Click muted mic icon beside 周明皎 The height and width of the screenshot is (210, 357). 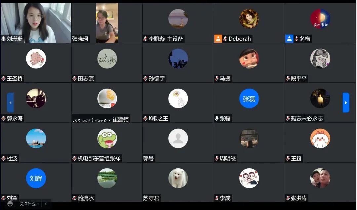[x=217, y=158]
